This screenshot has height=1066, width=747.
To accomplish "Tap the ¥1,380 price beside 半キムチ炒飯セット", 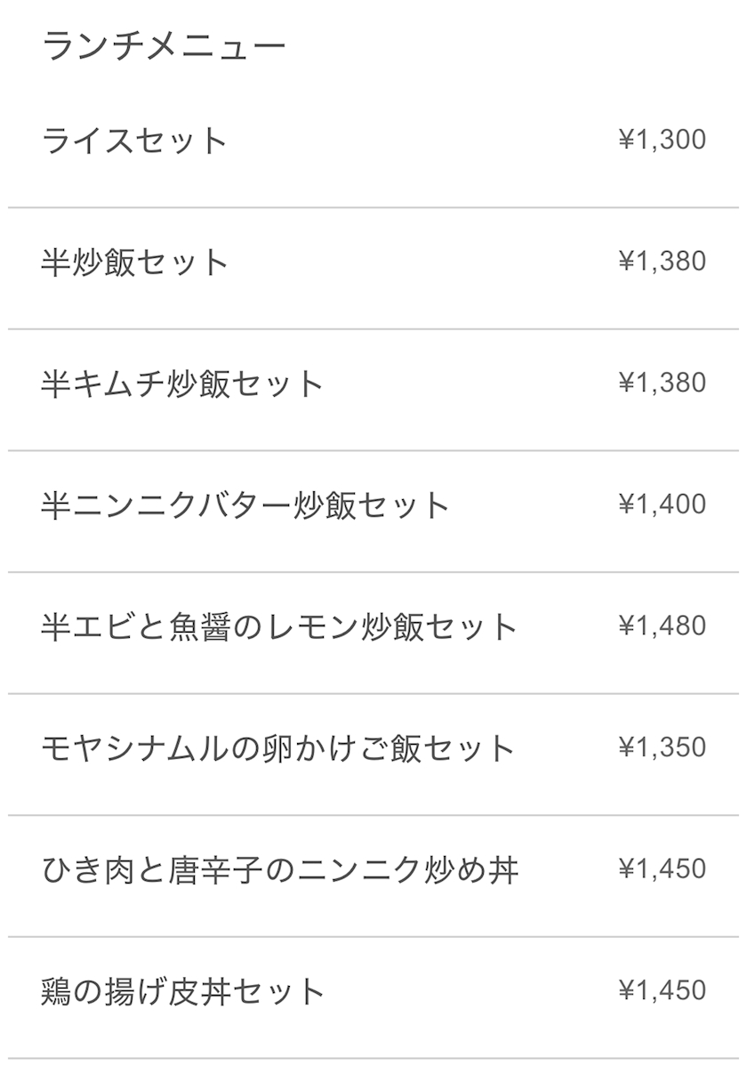I will click(x=662, y=383).
